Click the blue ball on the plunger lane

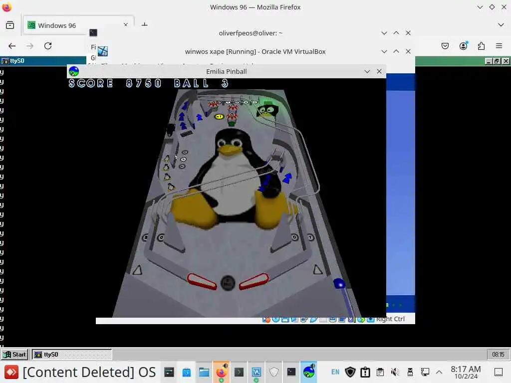click(339, 283)
